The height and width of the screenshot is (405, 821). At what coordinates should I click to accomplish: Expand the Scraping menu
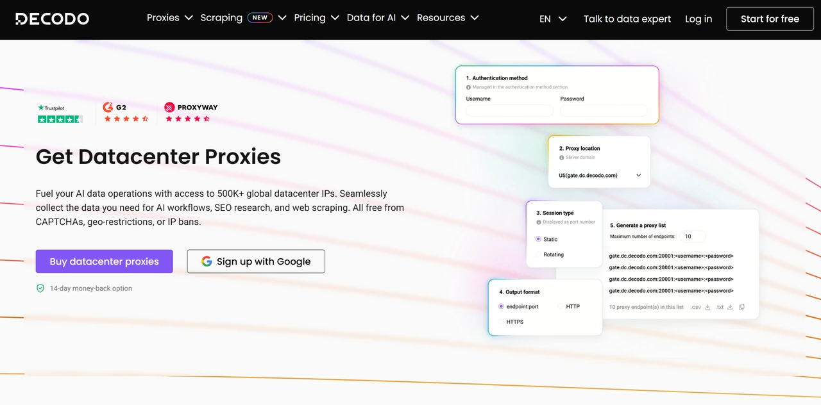click(x=243, y=18)
